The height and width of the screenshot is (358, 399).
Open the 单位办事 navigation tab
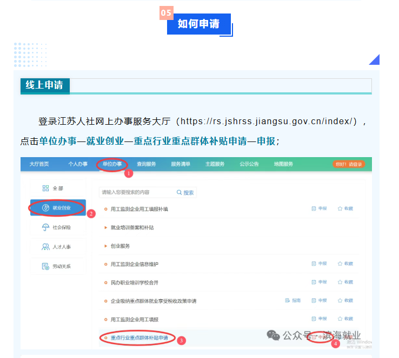pos(112,164)
